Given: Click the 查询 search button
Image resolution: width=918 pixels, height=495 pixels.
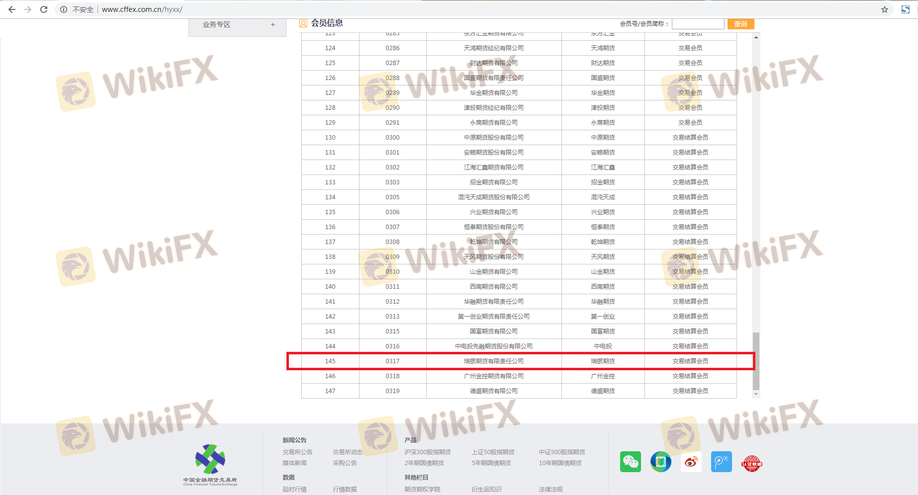Looking at the screenshot, I should [740, 24].
